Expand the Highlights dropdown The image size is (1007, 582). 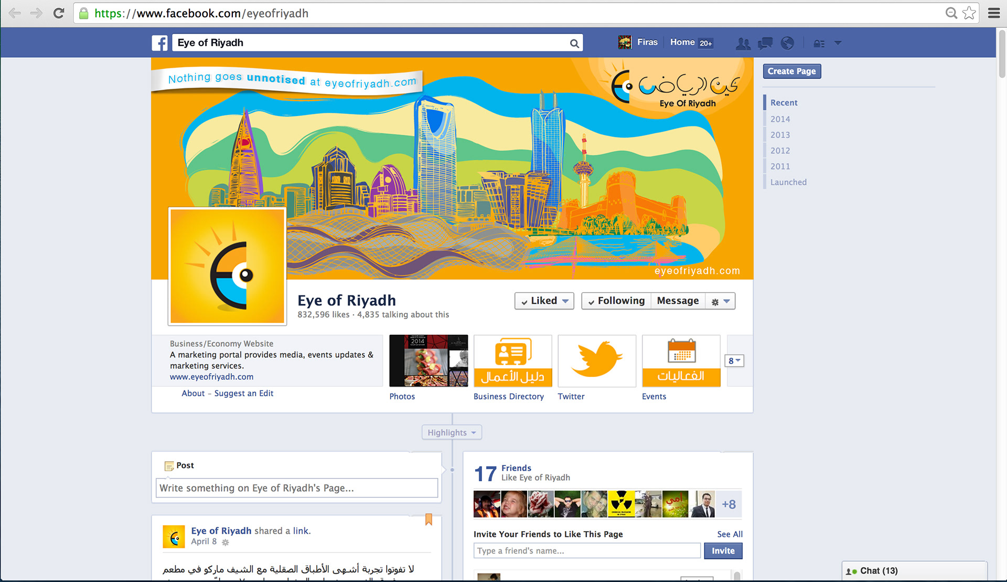(x=452, y=432)
